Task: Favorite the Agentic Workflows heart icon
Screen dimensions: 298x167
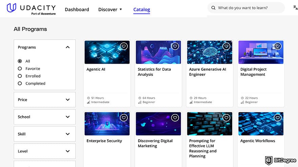Action: point(278,118)
